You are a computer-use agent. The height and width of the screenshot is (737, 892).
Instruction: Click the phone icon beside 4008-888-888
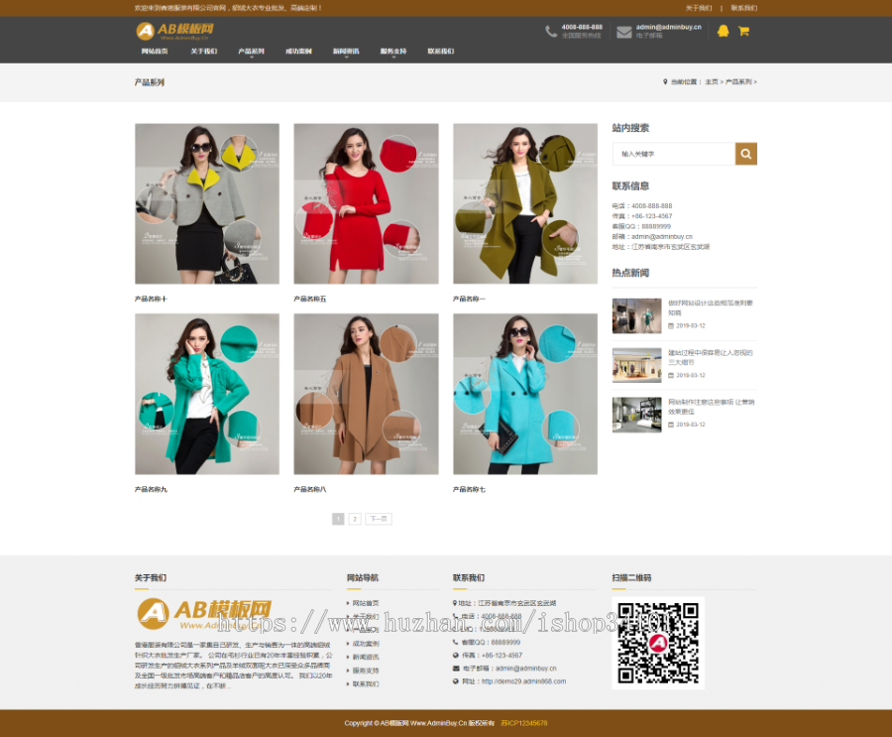pyautogui.click(x=549, y=29)
